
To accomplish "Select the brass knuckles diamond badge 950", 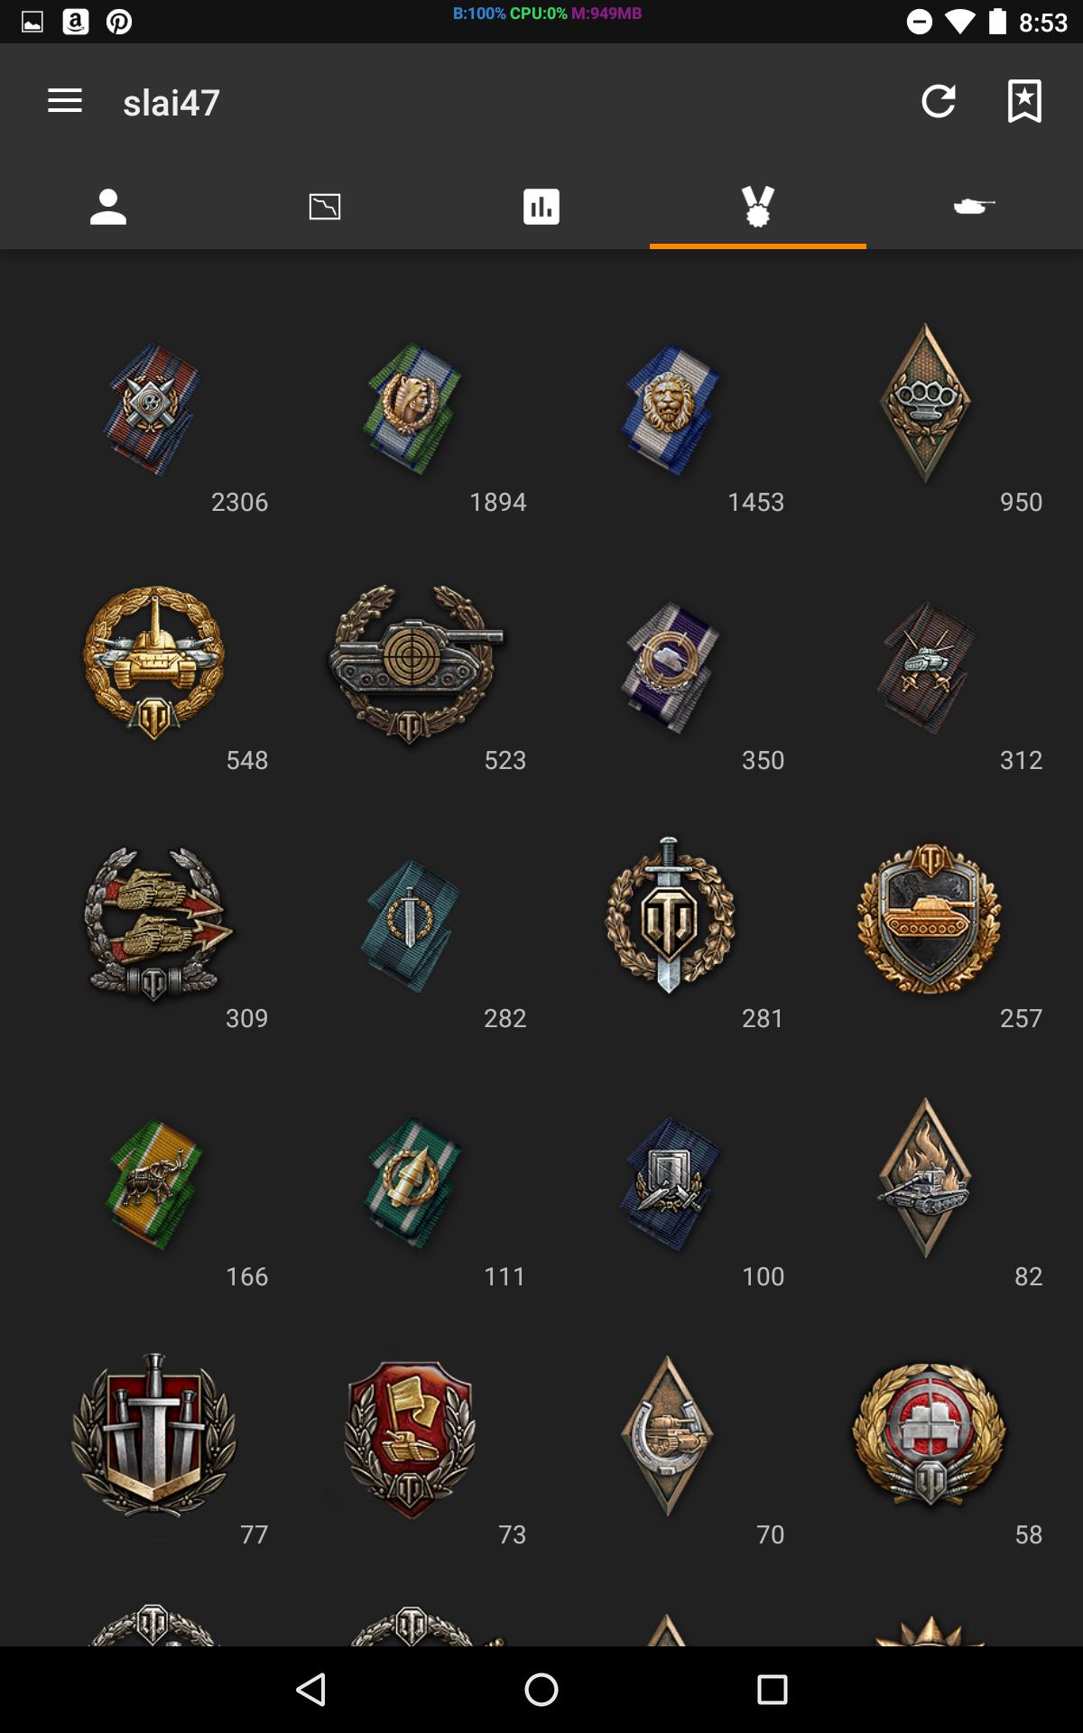I will (926, 403).
